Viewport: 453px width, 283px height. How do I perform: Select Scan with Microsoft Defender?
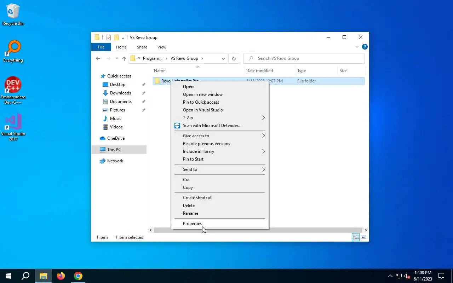pyautogui.click(x=220, y=126)
